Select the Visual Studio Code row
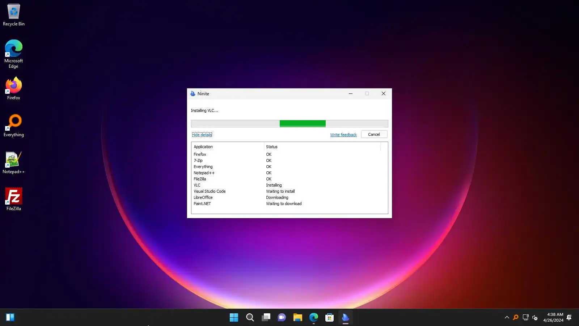Image resolution: width=579 pixels, height=326 pixels. click(289, 192)
